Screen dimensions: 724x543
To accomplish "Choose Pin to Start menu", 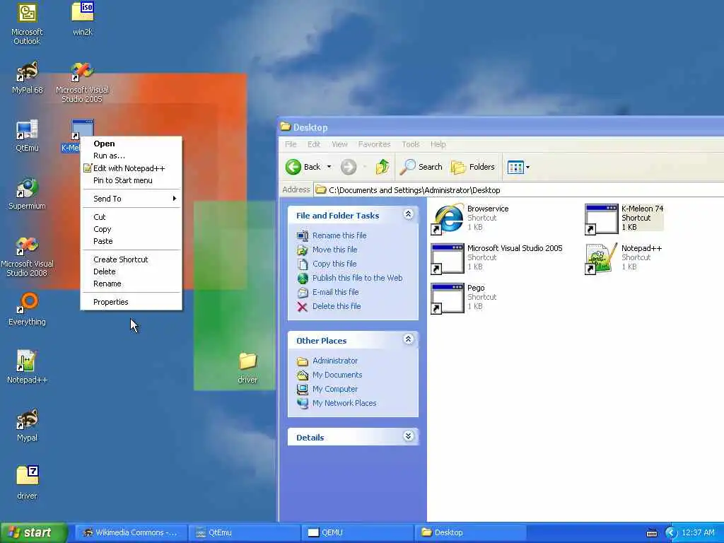I will 131,180.
